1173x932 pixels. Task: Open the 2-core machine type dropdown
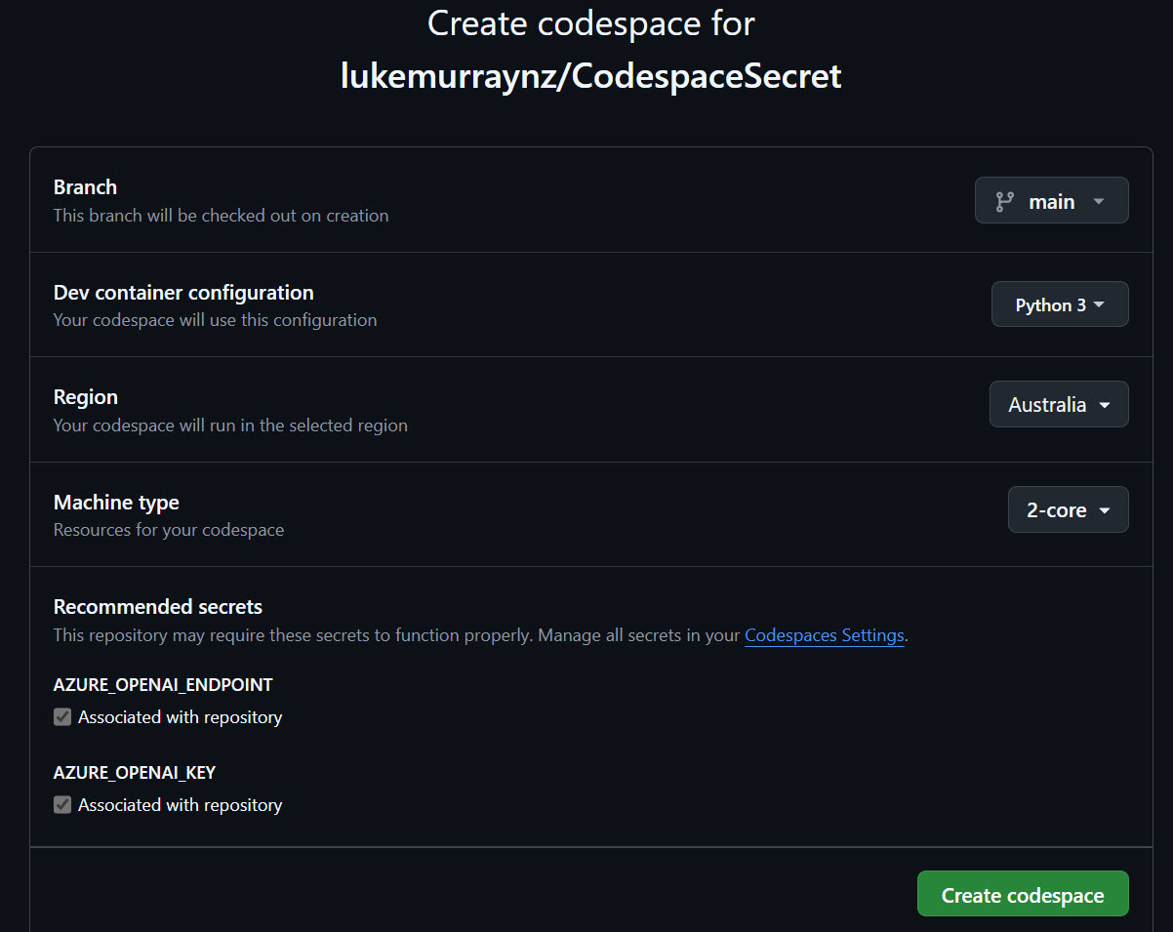pyautogui.click(x=1068, y=509)
